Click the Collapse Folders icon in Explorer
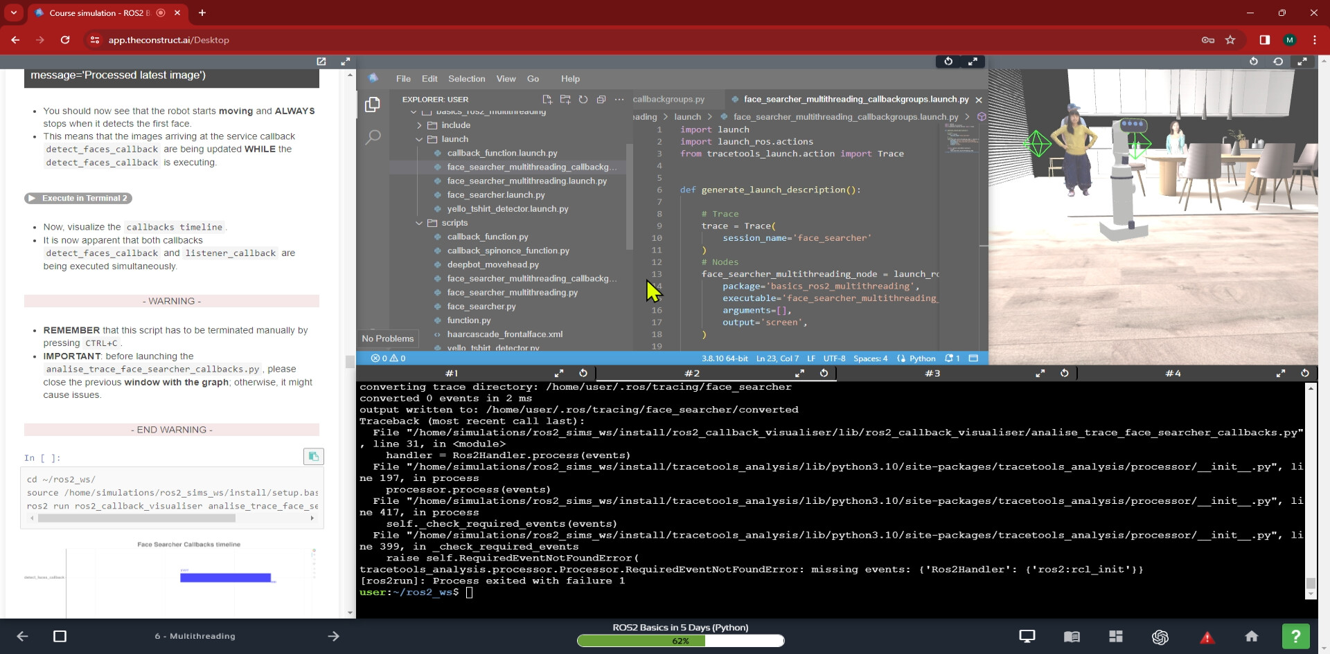The width and height of the screenshot is (1330, 654). click(602, 100)
